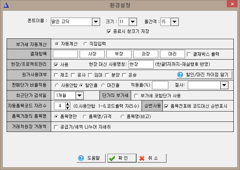
Task: Confirm settings with 확 인 button
Action: point(122,158)
